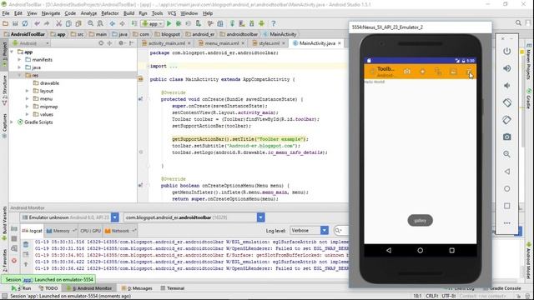Open the process selector com.blogspot.android_er.androidtoolbar
The width and height of the screenshot is (534, 300).
tap(194, 217)
